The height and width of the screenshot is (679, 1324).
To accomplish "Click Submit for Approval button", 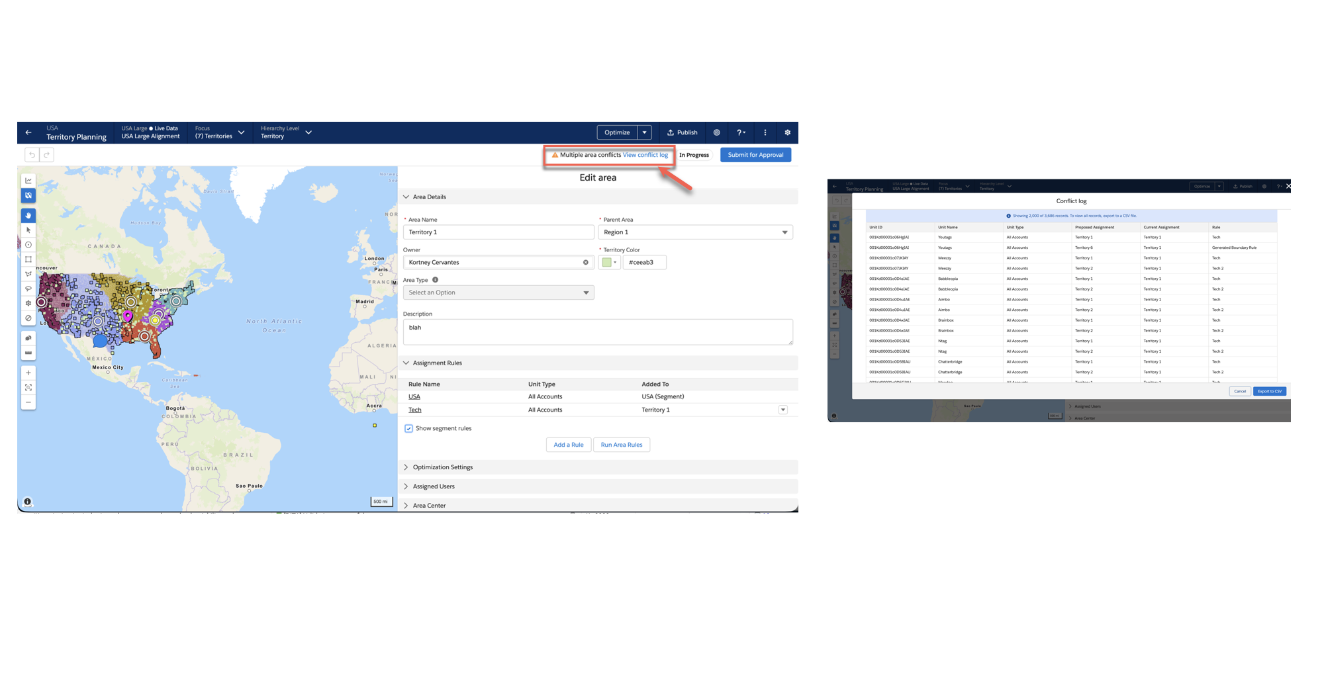I will point(755,155).
